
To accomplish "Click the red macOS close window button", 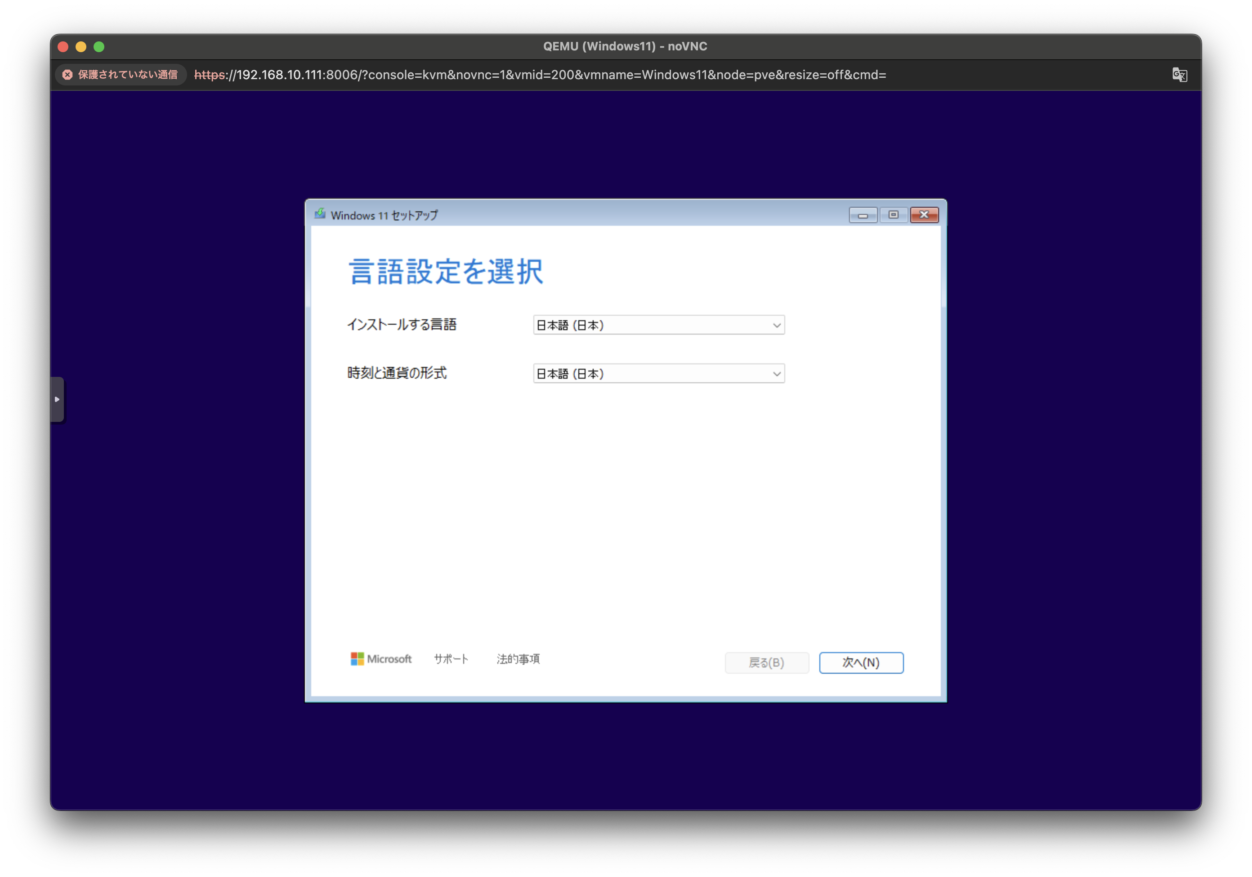I will point(63,47).
